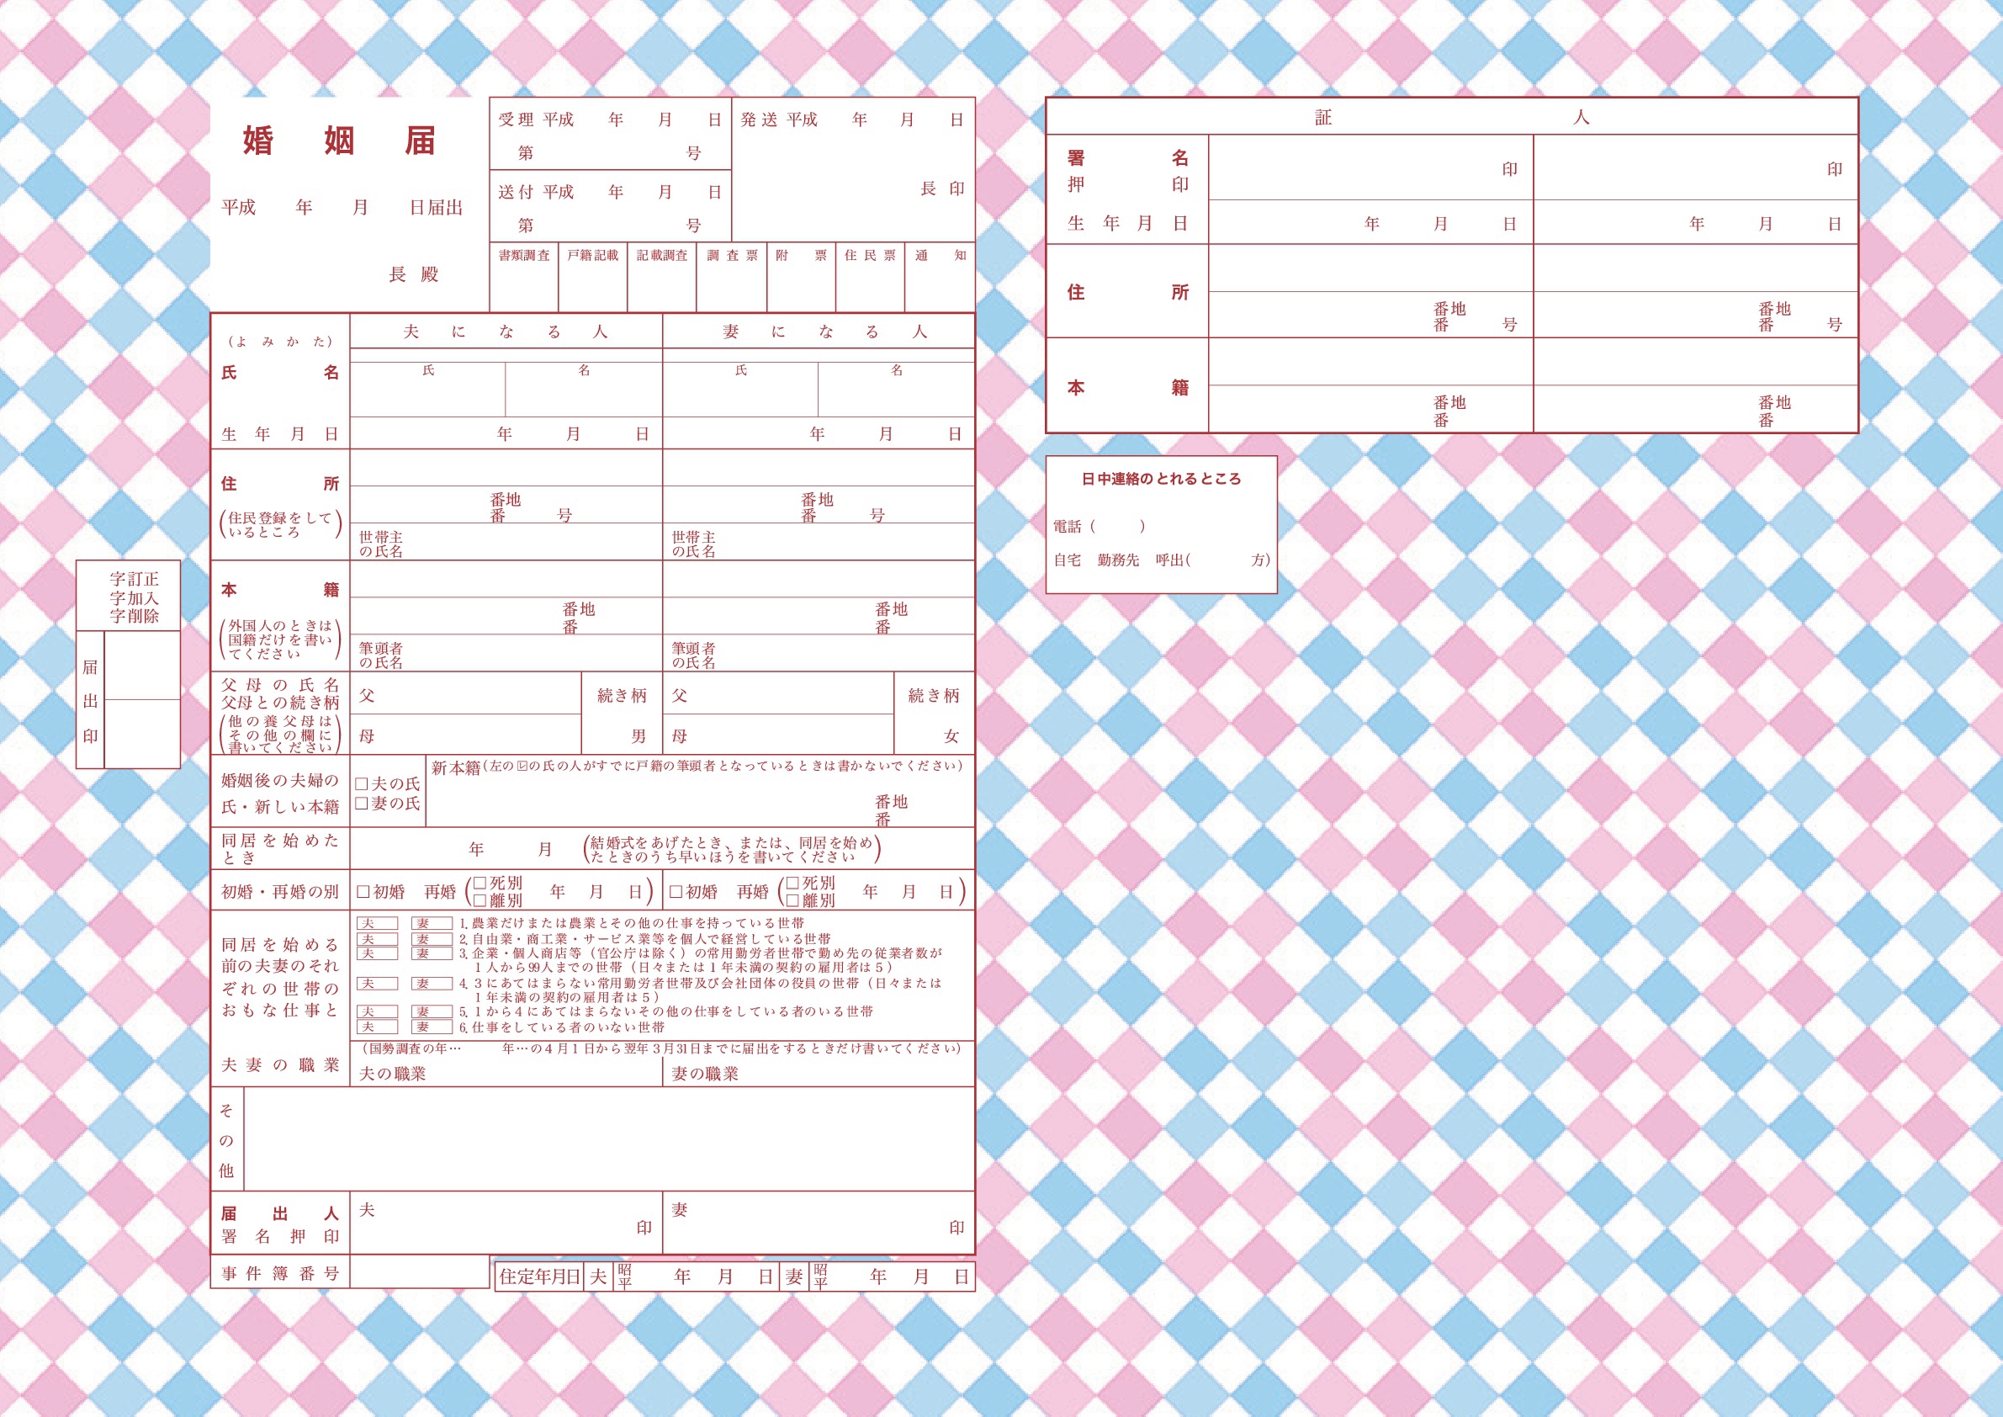The image size is (2003, 1417).
Task: Tick 初婚 checkbox in husband's column
Action: point(363,892)
